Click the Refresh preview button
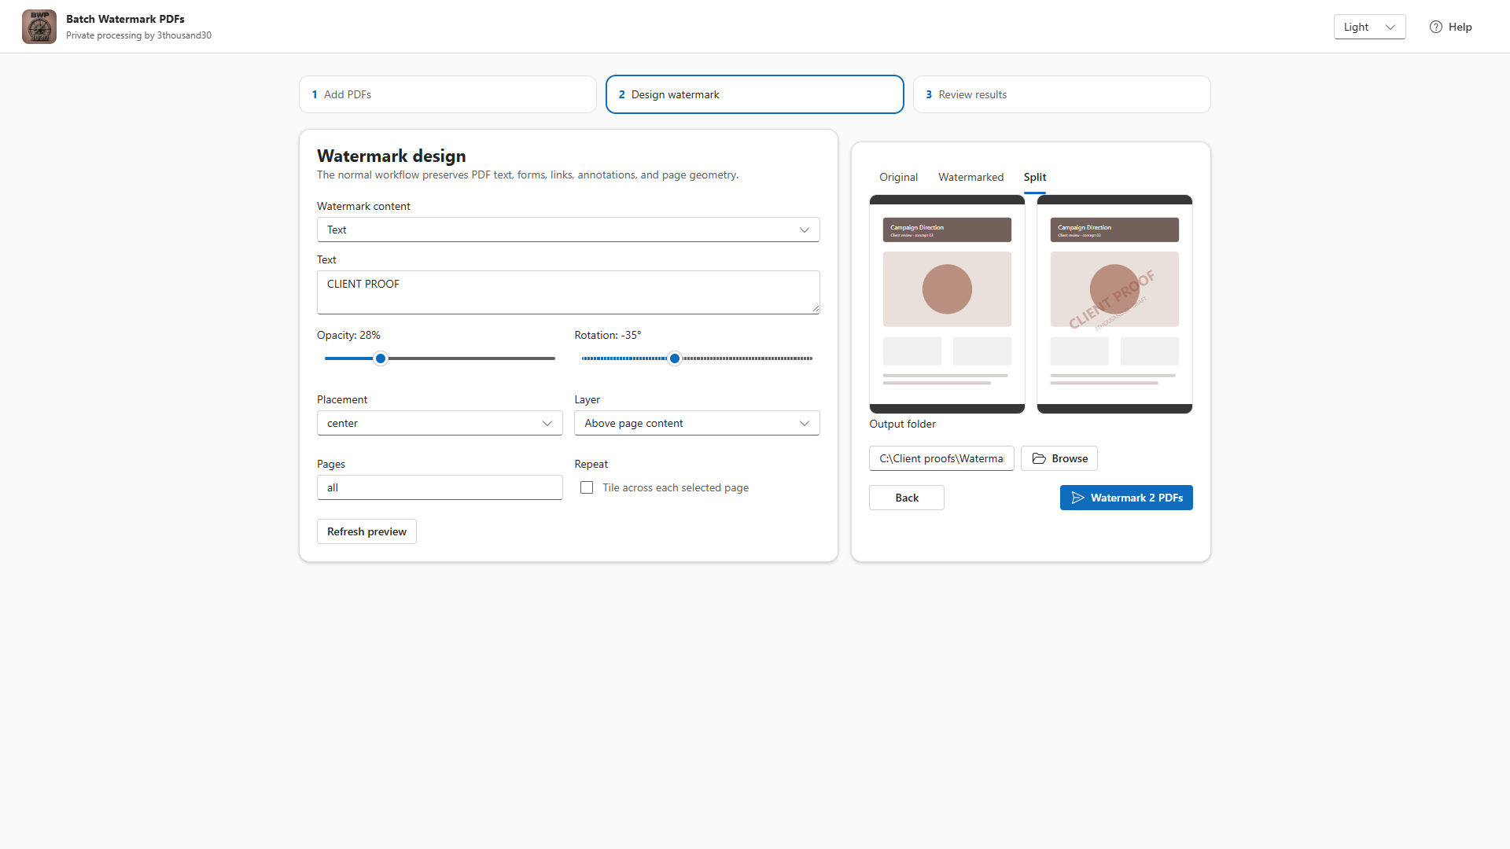 tap(366, 531)
